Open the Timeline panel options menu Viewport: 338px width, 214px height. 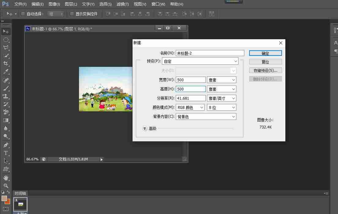tap(326, 193)
